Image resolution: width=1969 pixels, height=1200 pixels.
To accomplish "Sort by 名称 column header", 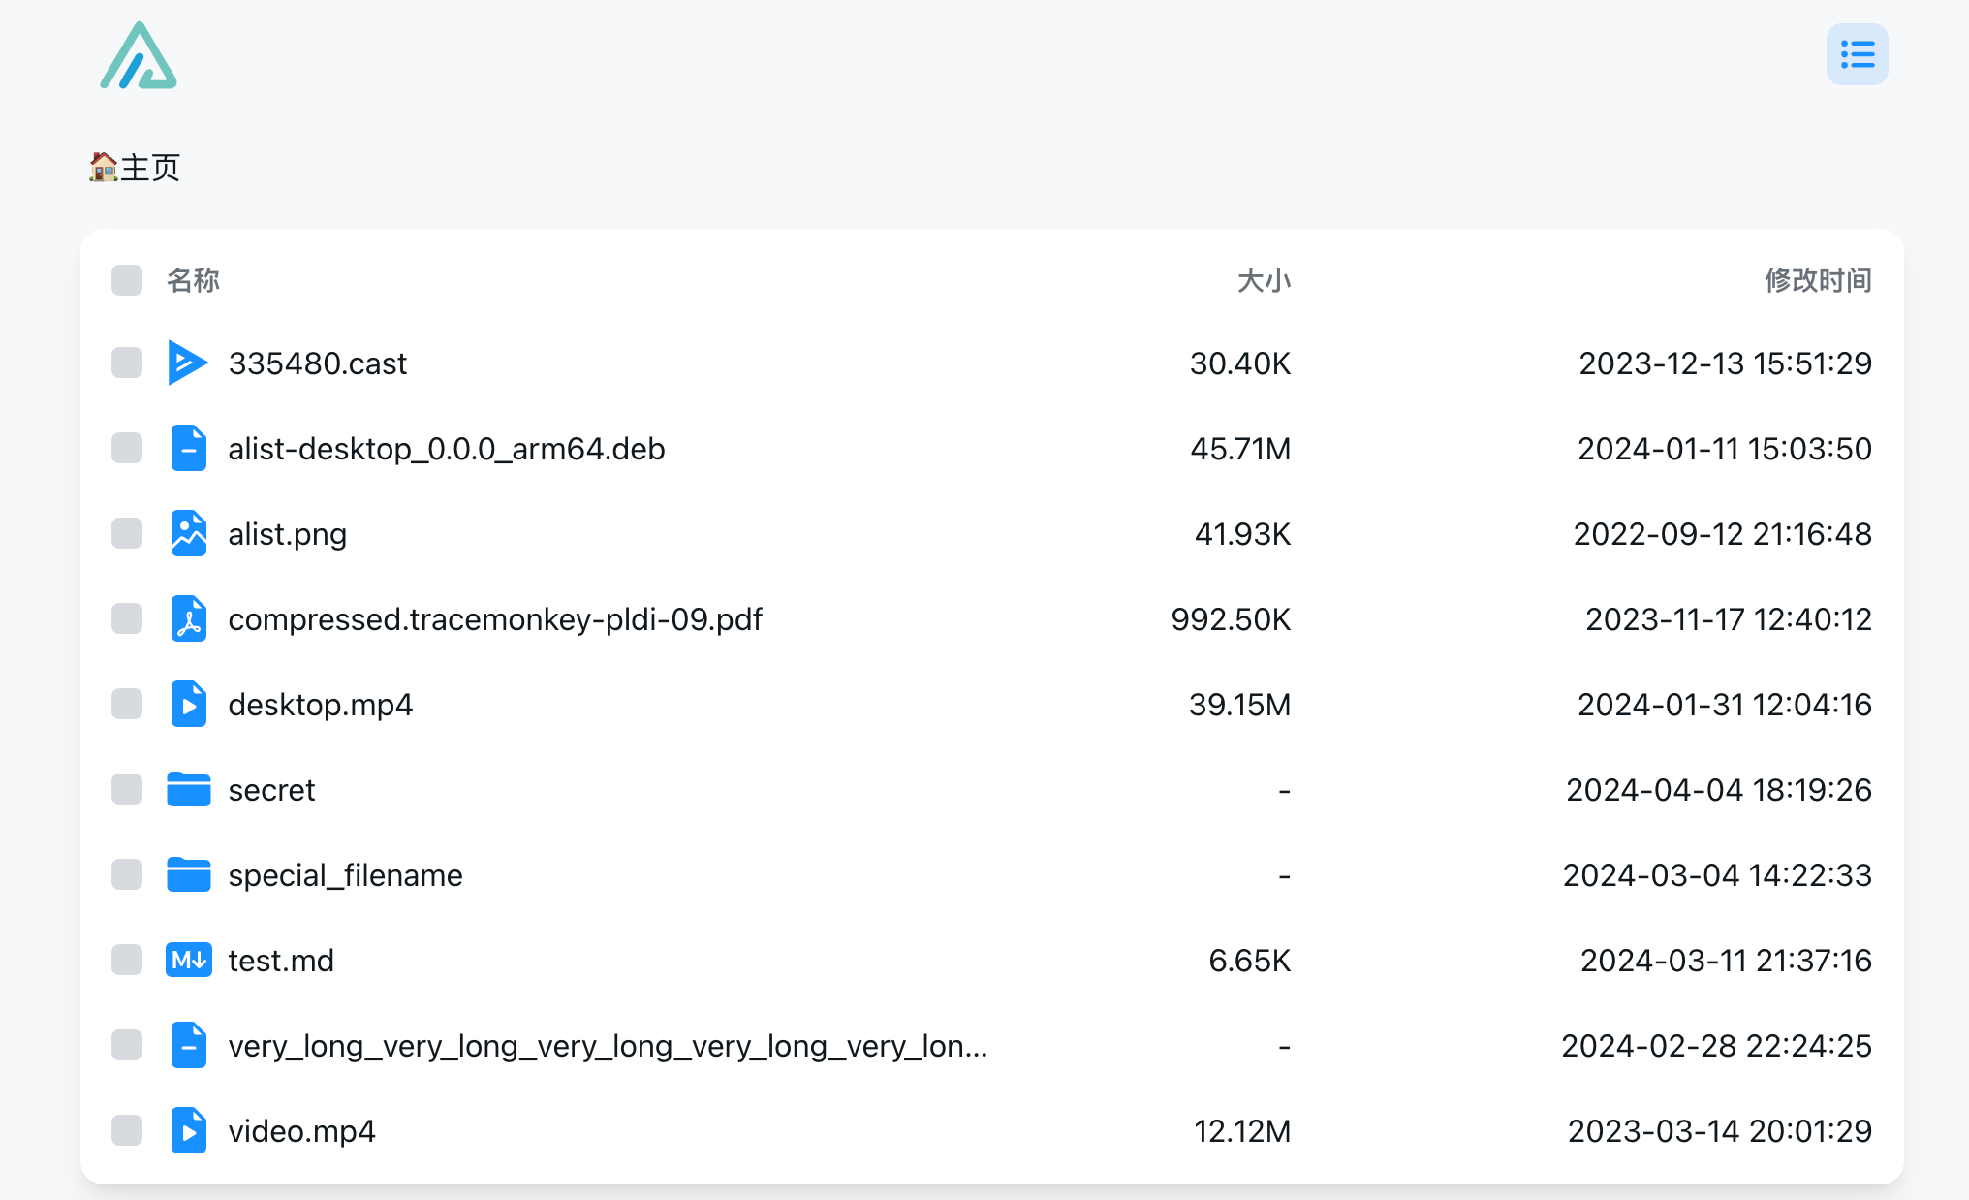I will click(193, 280).
